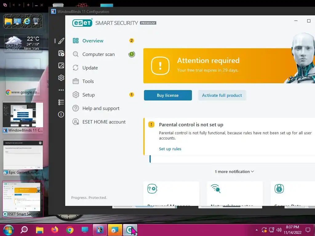Click the info icon in WindowBlinds sidebar
315x236 pixels.
coord(61,114)
